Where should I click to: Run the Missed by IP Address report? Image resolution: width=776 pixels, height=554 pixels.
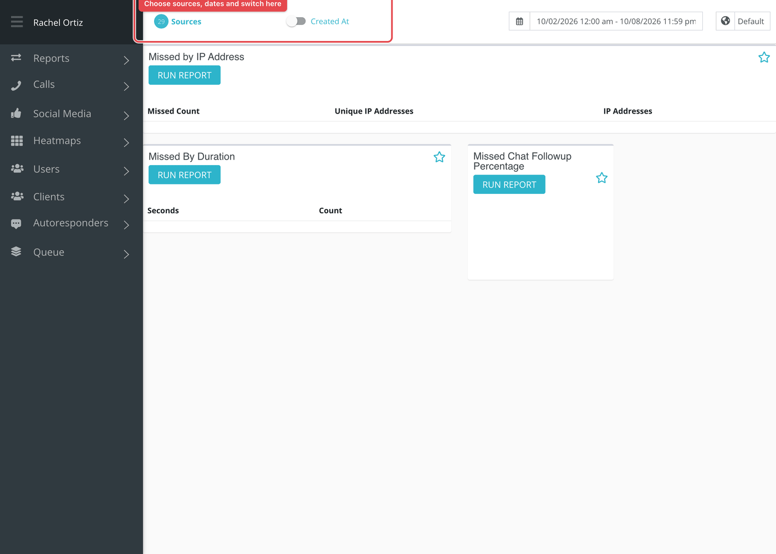pos(185,75)
